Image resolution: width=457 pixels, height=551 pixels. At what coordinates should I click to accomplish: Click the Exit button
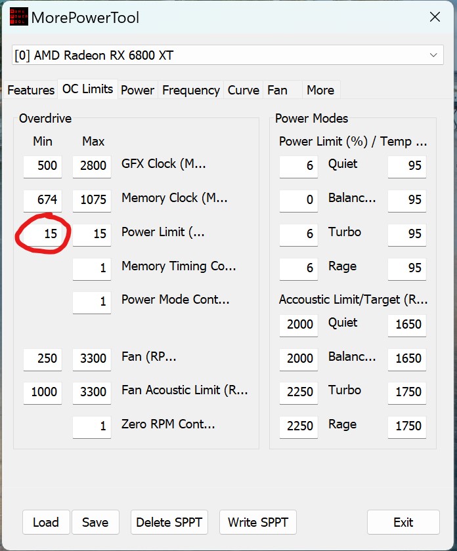pos(403,522)
